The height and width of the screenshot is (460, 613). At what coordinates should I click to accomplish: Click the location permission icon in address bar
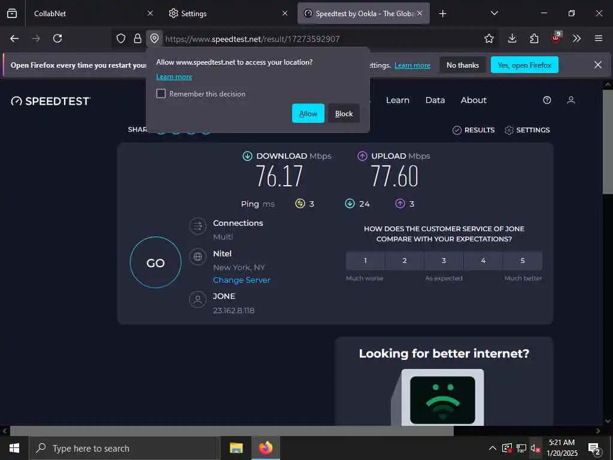coord(154,38)
